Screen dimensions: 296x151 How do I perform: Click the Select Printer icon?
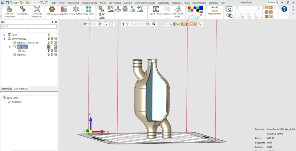coord(156,9)
